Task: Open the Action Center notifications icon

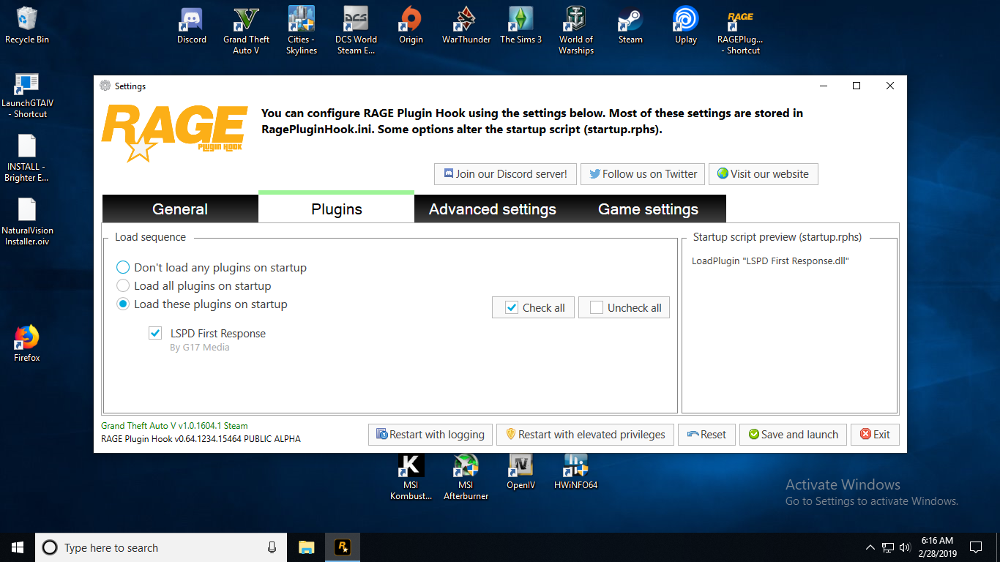Action: click(x=975, y=547)
